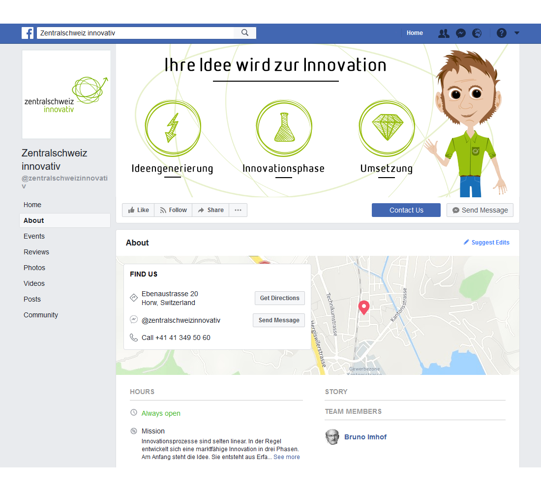Click the red map location pin
The height and width of the screenshot is (492, 541).
pyautogui.click(x=363, y=307)
